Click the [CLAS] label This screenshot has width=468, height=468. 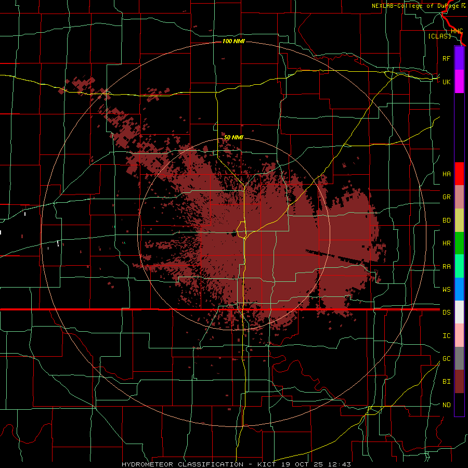pos(439,36)
